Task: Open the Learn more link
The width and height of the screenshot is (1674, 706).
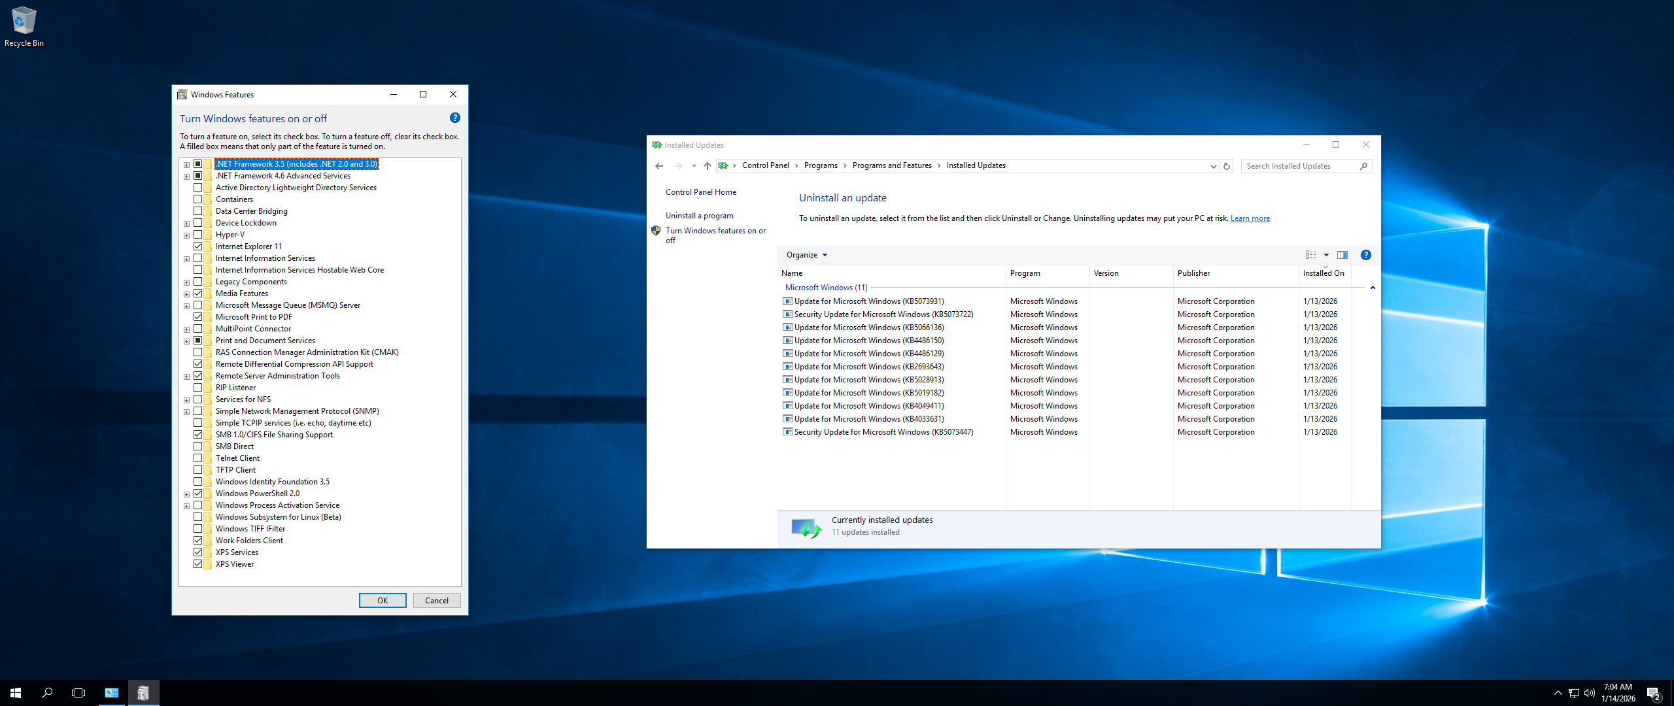Action: tap(1250, 218)
